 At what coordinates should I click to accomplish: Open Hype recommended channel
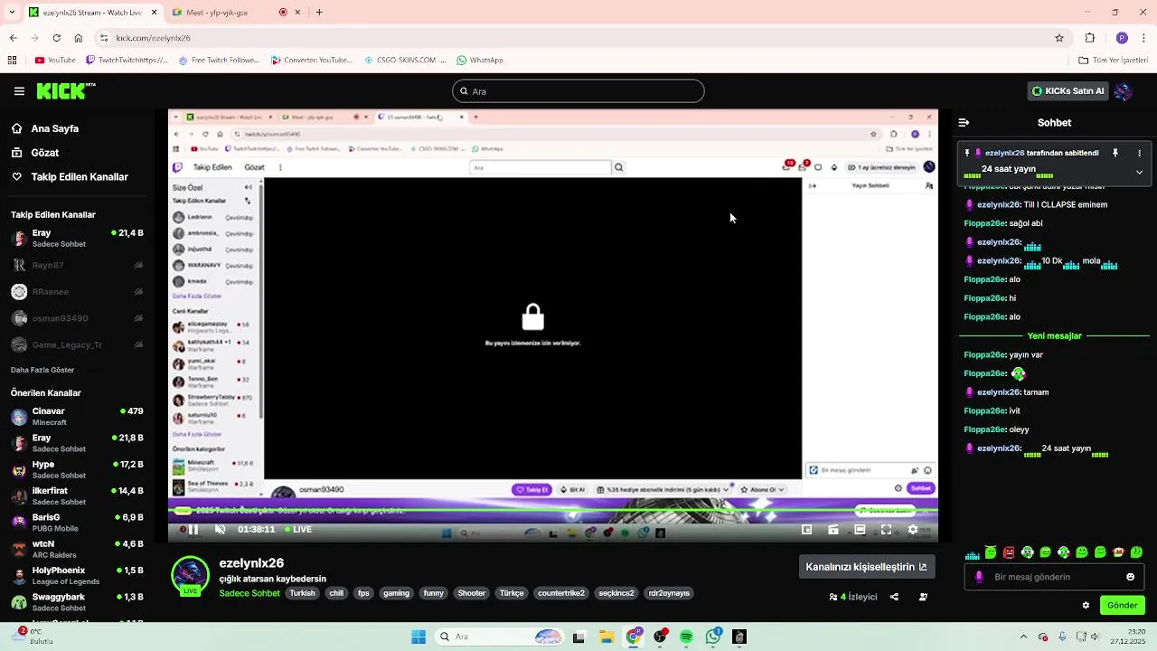coord(77,469)
